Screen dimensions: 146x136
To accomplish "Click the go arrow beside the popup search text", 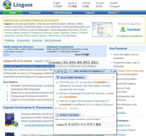I will click(103, 71).
